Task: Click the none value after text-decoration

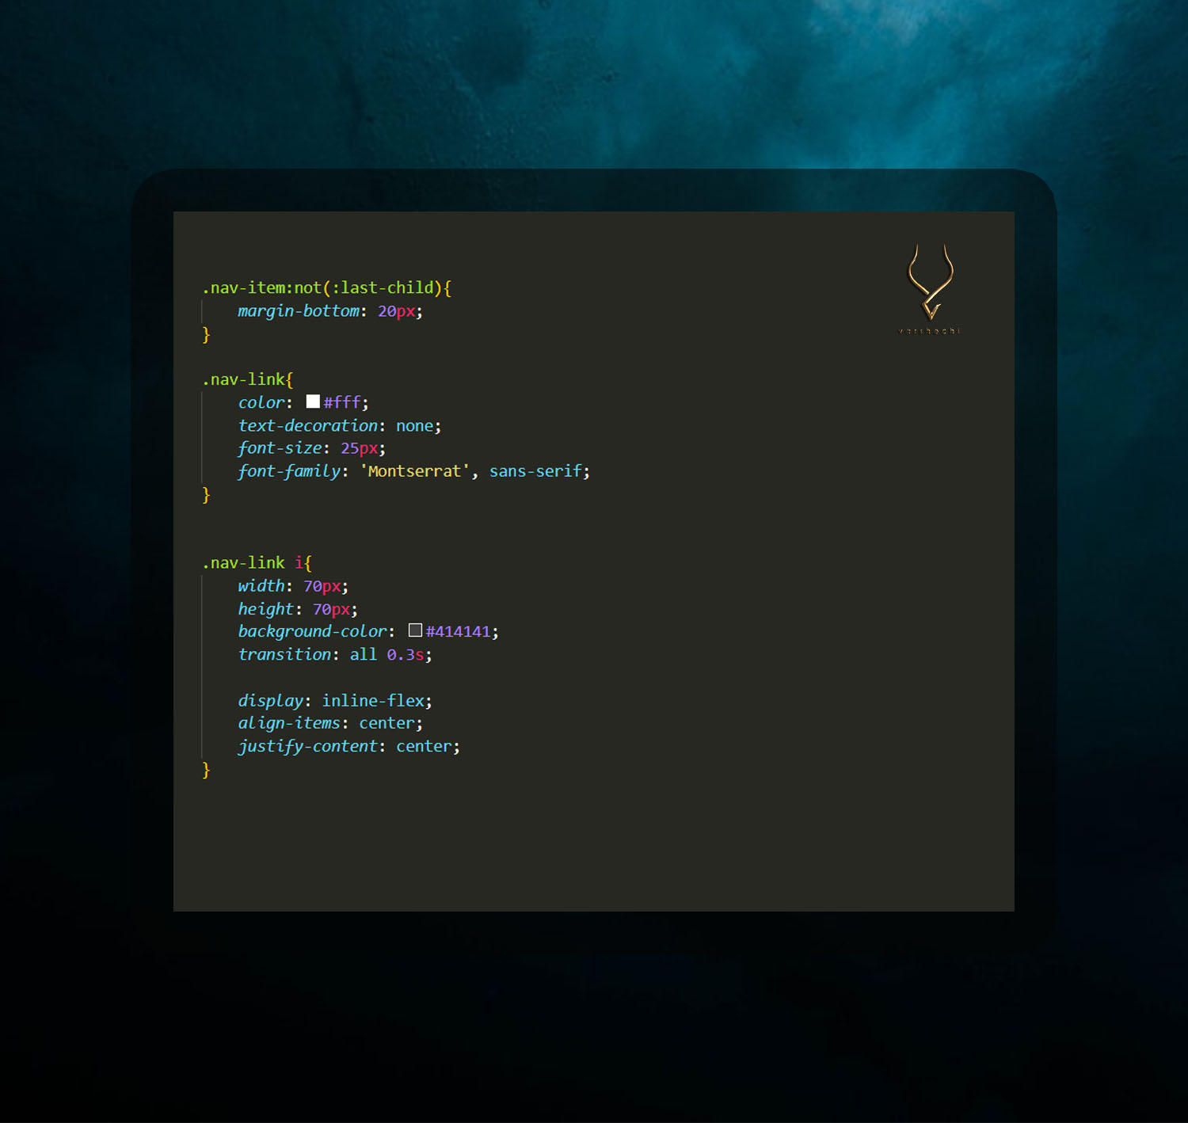Action: coord(414,425)
